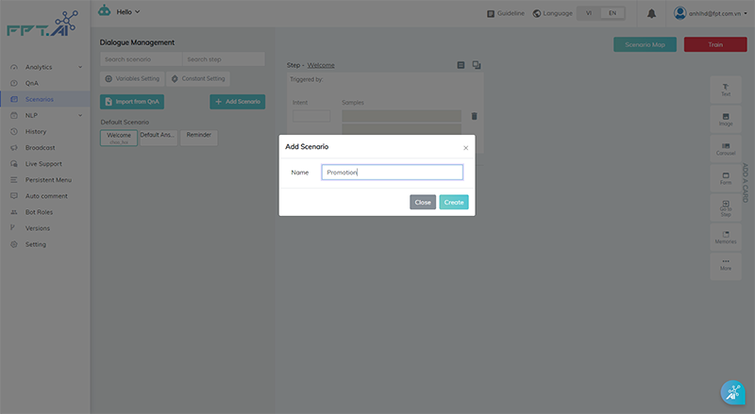Click the Close button in Add Scenario dialog
Screen dimensions: 755x414
pos(423,202)
